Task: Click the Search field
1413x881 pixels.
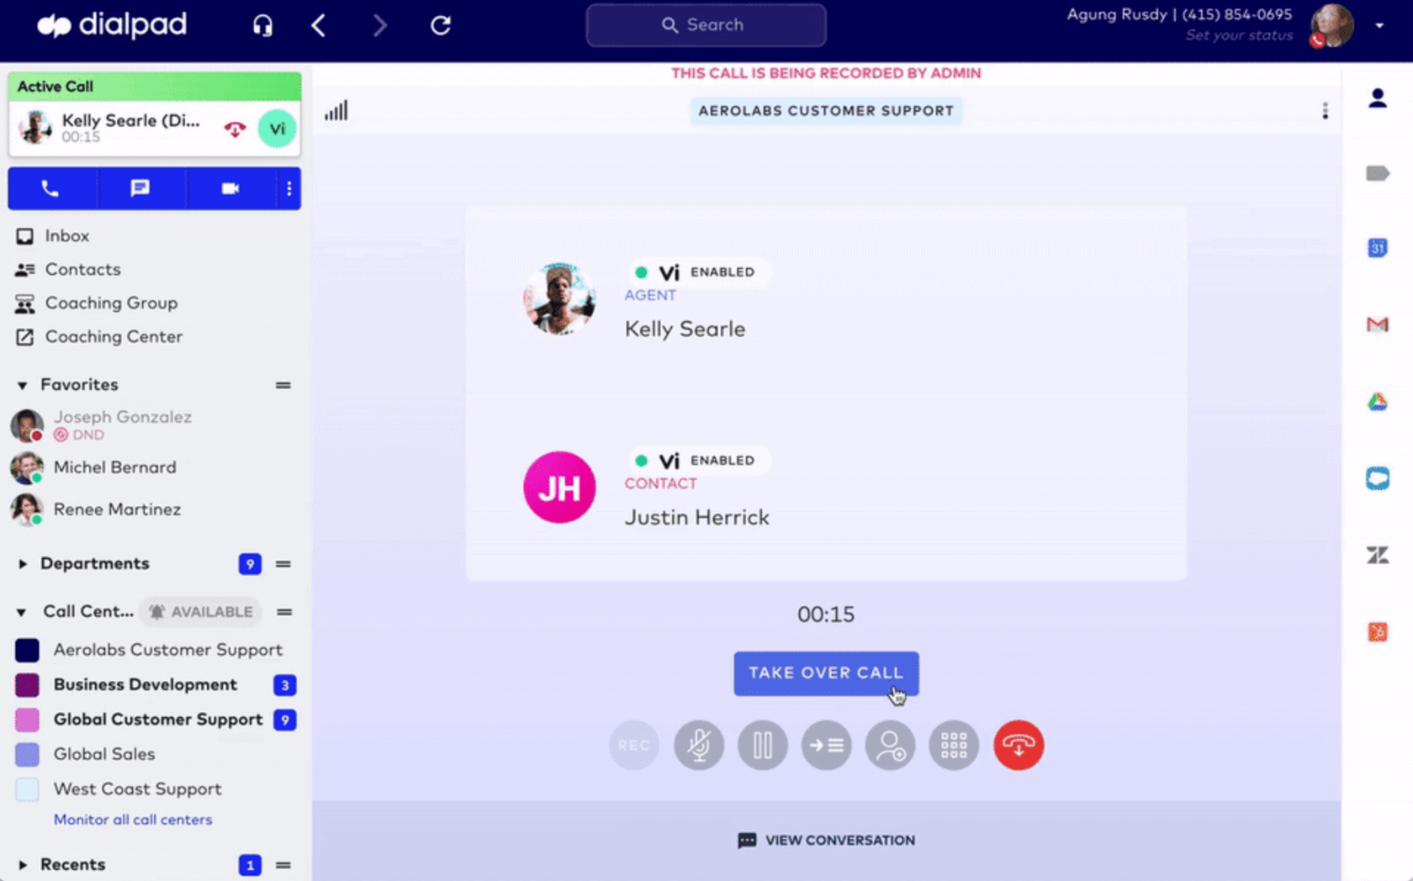Action: pos(706,25)
